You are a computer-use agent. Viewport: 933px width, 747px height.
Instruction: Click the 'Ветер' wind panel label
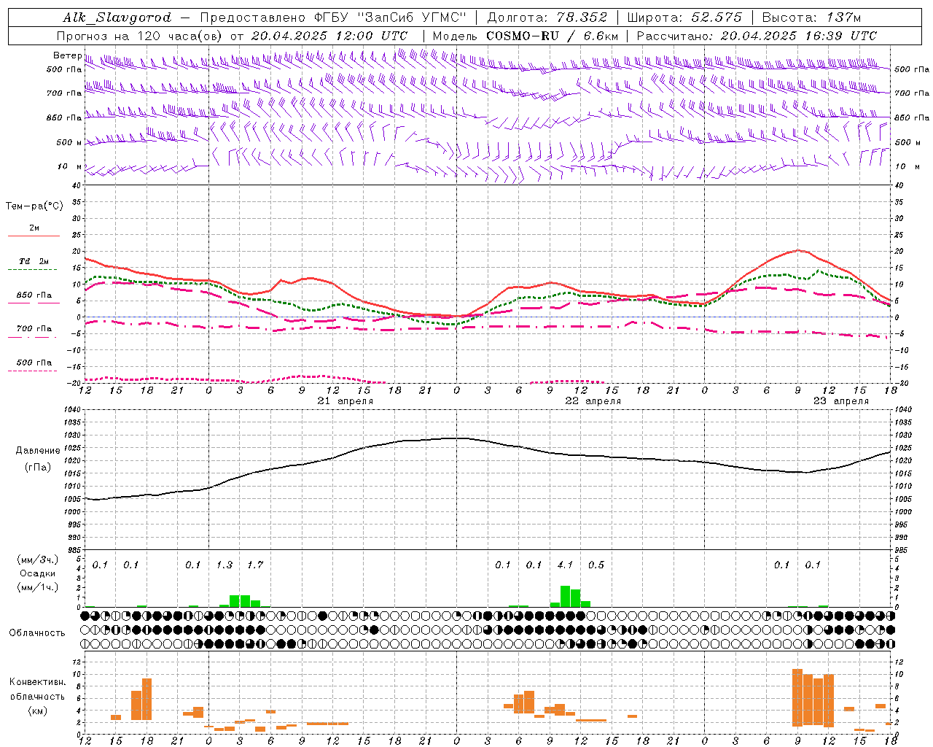(67, 55)
